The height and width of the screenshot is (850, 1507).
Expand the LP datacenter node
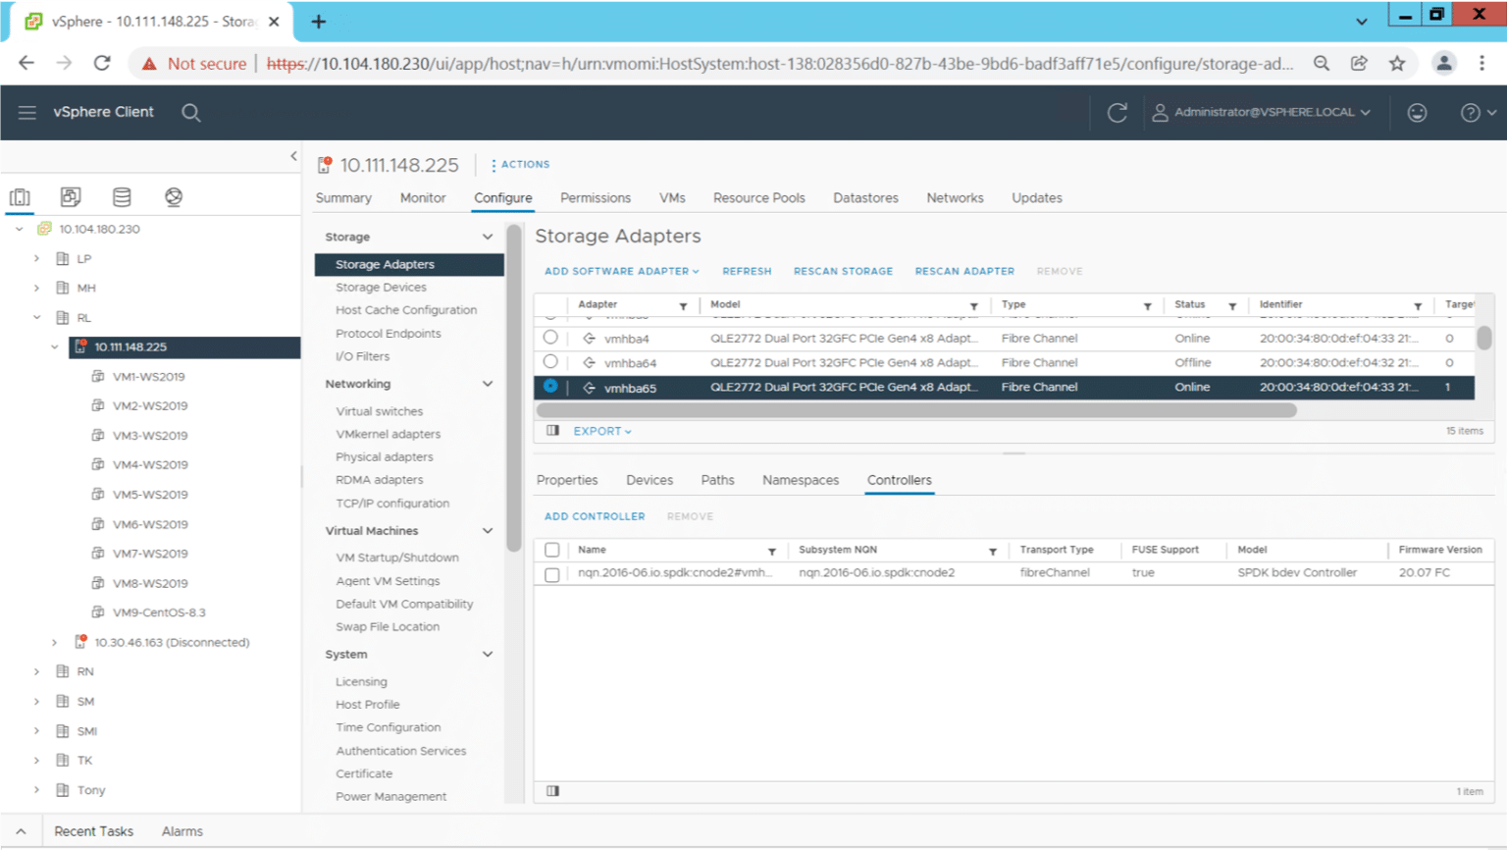(x=36, y=259)
